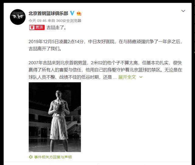Click the 今天 09:46 post timestamp
195x165 pixels.
(37, 20)
